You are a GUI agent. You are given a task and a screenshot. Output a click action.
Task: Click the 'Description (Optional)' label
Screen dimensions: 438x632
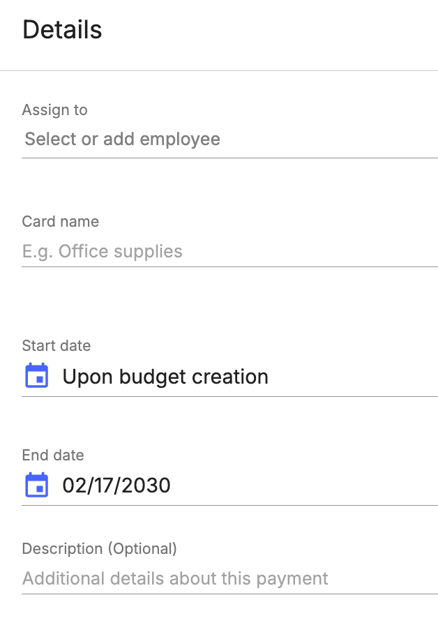tap(100, 548)
